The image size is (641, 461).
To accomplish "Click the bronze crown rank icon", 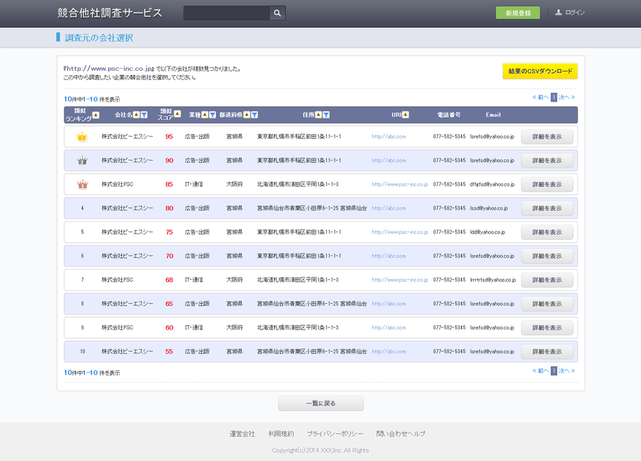I will 83,184.
